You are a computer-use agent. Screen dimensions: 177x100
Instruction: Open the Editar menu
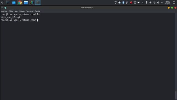pos(11,11)
